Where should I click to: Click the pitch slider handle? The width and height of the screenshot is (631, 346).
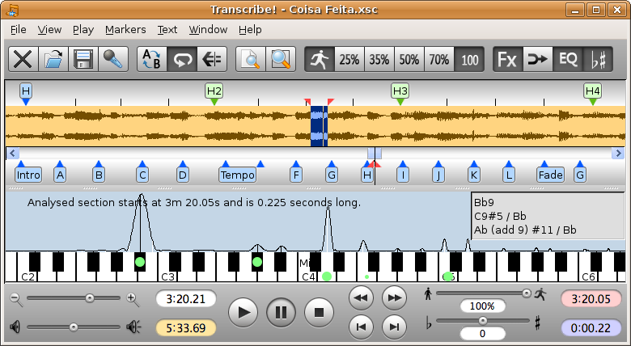click(x=482, y=321)
